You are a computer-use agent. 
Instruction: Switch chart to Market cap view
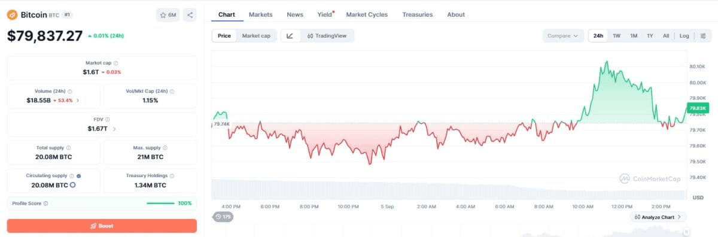pos(256,36)
